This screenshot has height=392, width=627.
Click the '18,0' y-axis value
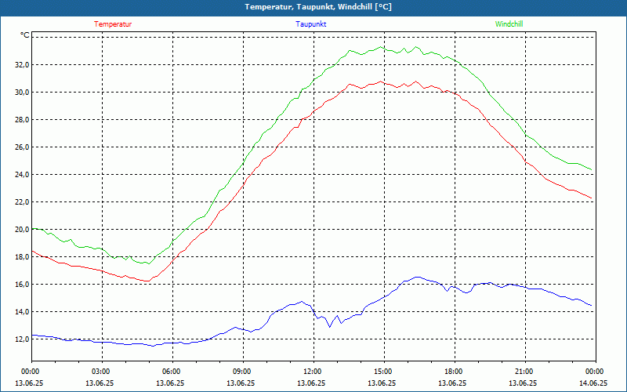23,257
